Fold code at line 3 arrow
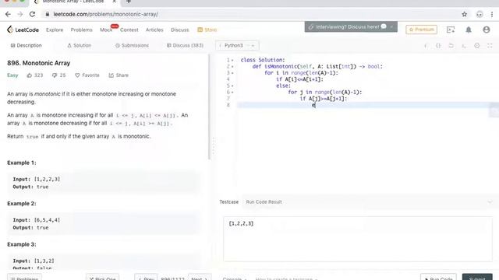 click(232, 72)
